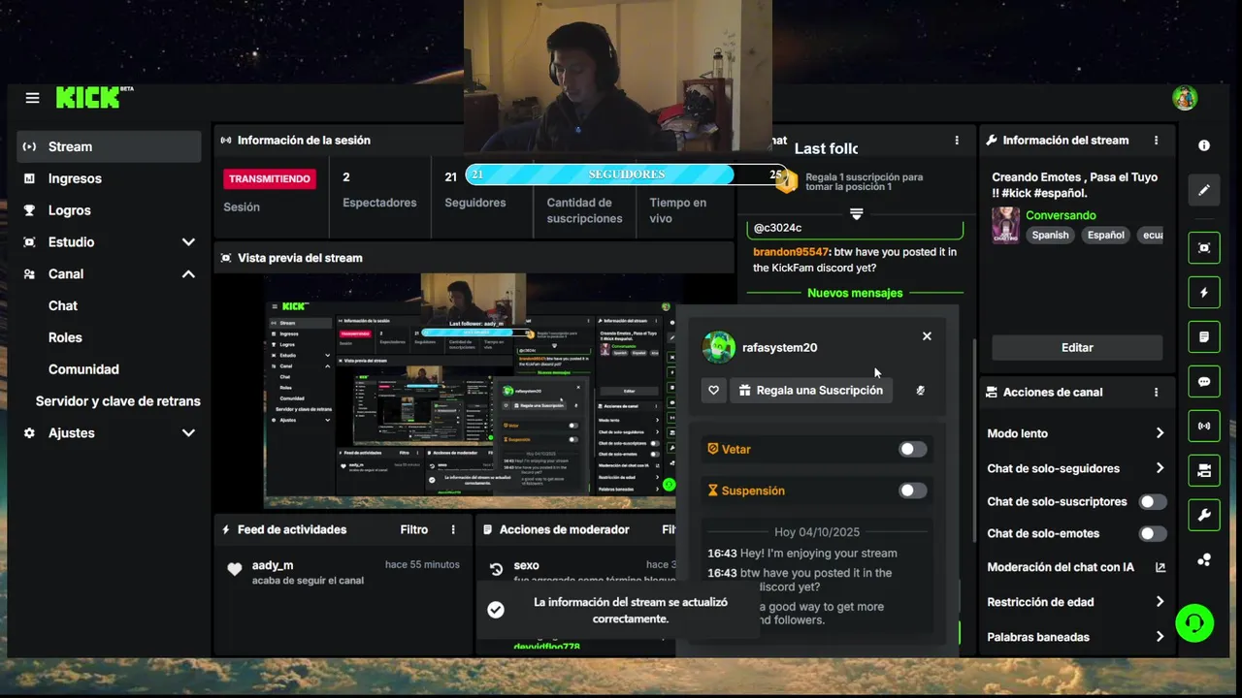Screen dimensions: 1242x698
Task: Open Chat under Canal
Action: tap(63, 305)
